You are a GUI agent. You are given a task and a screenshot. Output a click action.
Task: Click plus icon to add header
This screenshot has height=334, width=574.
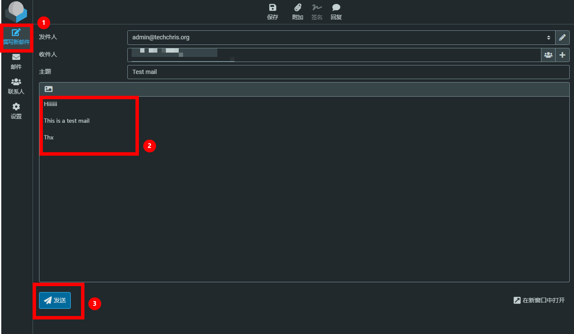coord(562,55)
